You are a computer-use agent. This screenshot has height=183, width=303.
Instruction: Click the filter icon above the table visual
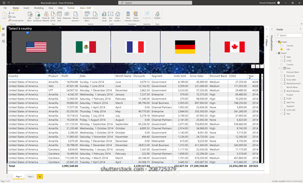click(x=253, y=66)
